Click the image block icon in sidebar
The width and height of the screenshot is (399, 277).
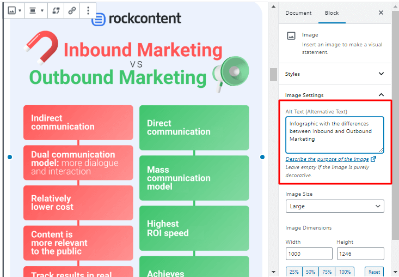[291, 35]
